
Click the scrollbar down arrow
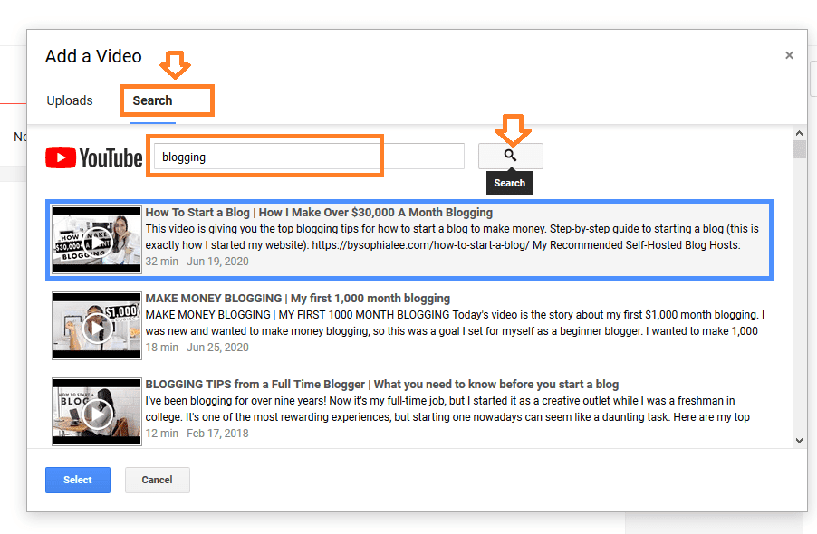point(799,439)
